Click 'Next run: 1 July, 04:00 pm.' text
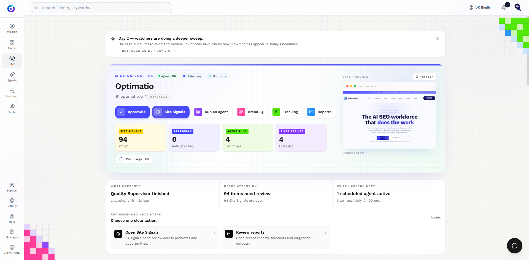This screenshot has width=529, height=260. coord(358,201)
